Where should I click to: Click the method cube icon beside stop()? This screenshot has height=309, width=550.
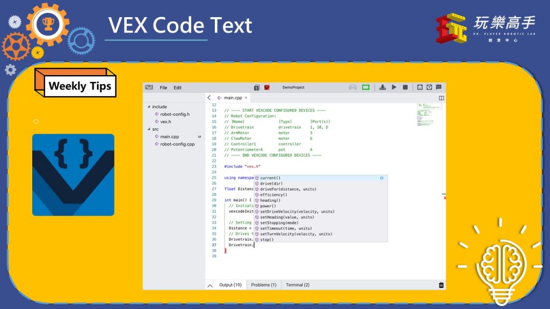tap(257, 240)
